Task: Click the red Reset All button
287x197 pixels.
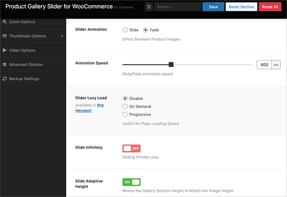Action: coord(270,7)
